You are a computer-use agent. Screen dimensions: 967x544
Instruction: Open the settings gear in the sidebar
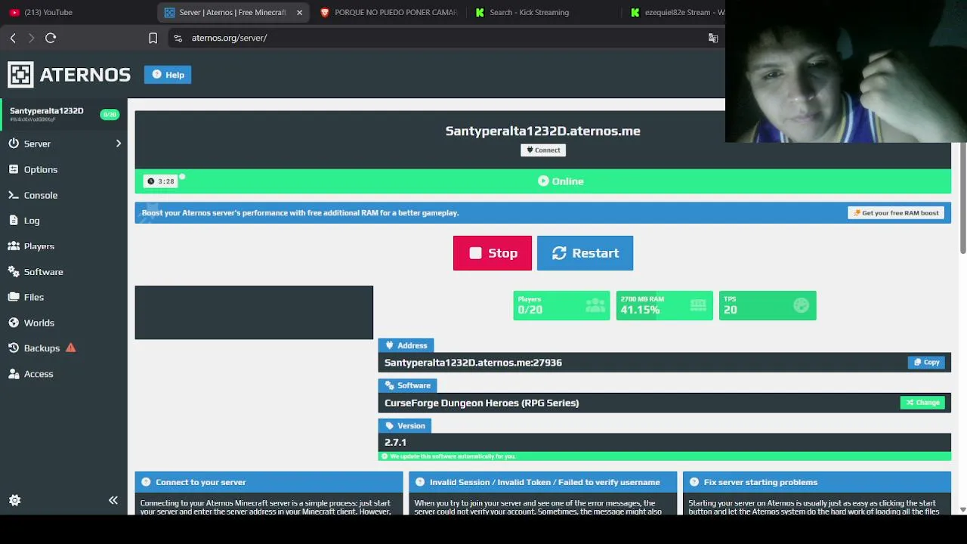click(x=14, y=500)
